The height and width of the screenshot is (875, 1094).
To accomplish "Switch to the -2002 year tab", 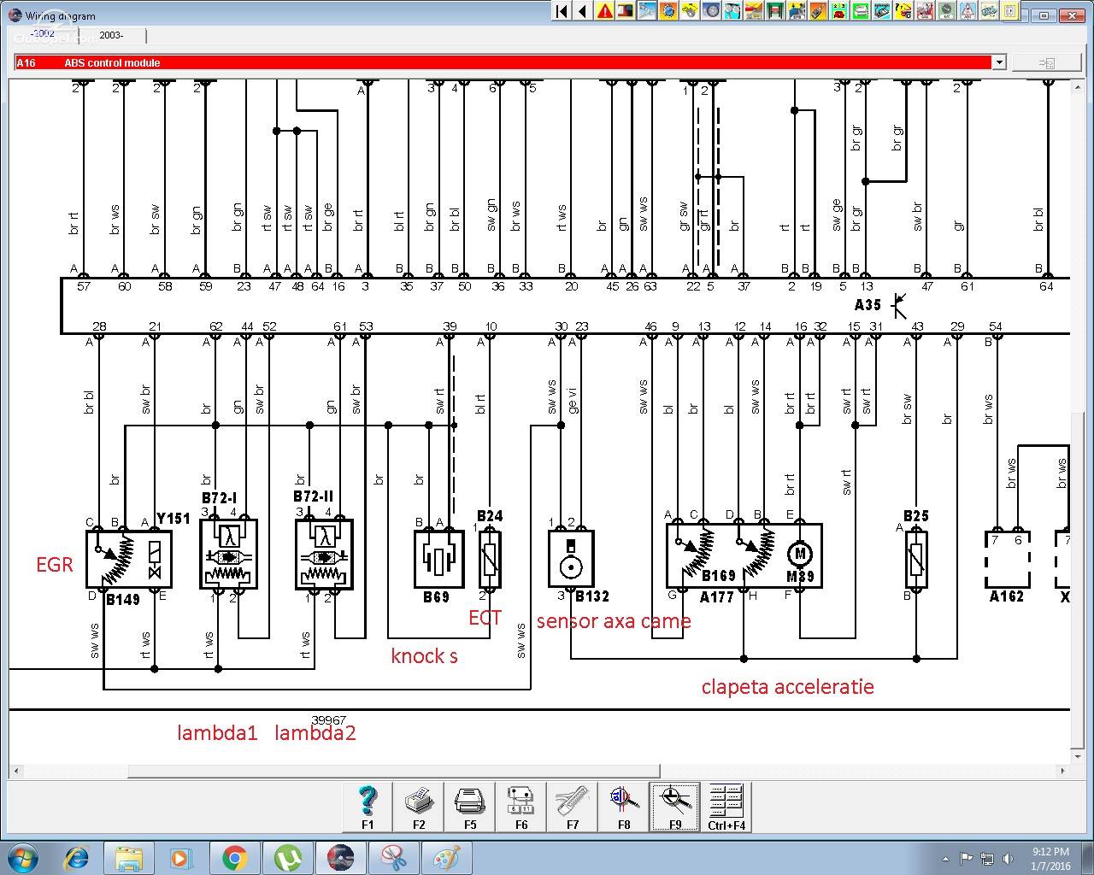I will click(44, 34).
